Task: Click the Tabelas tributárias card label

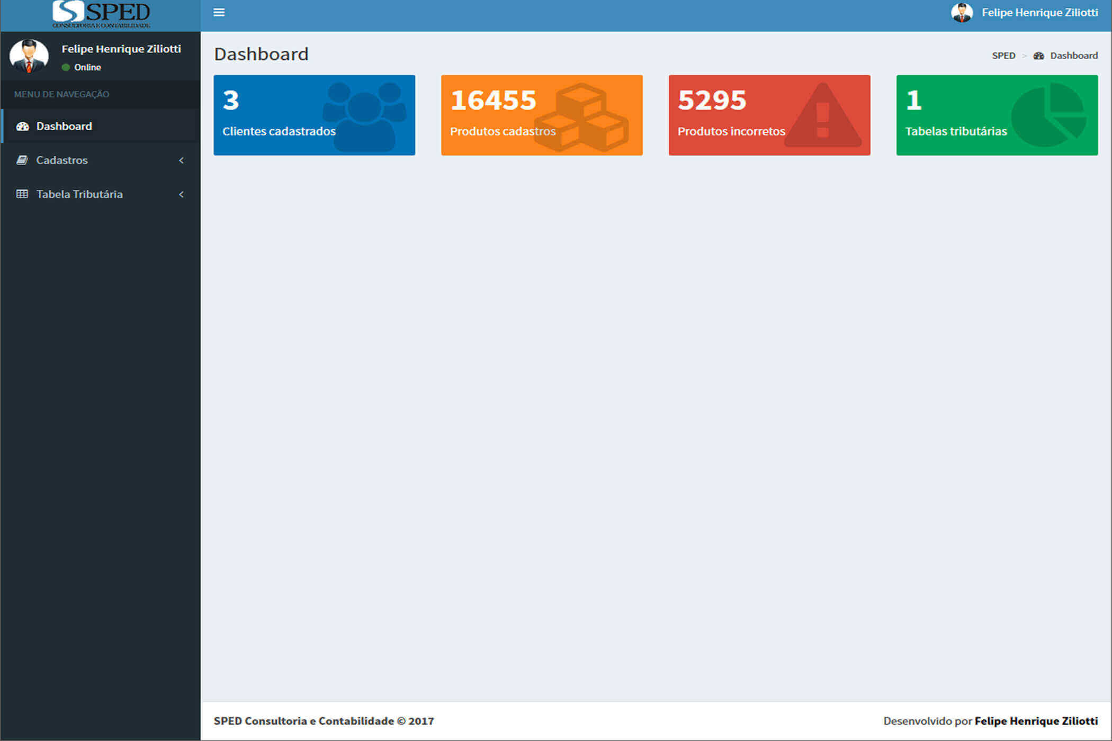Action: click(x=956, y=131)
